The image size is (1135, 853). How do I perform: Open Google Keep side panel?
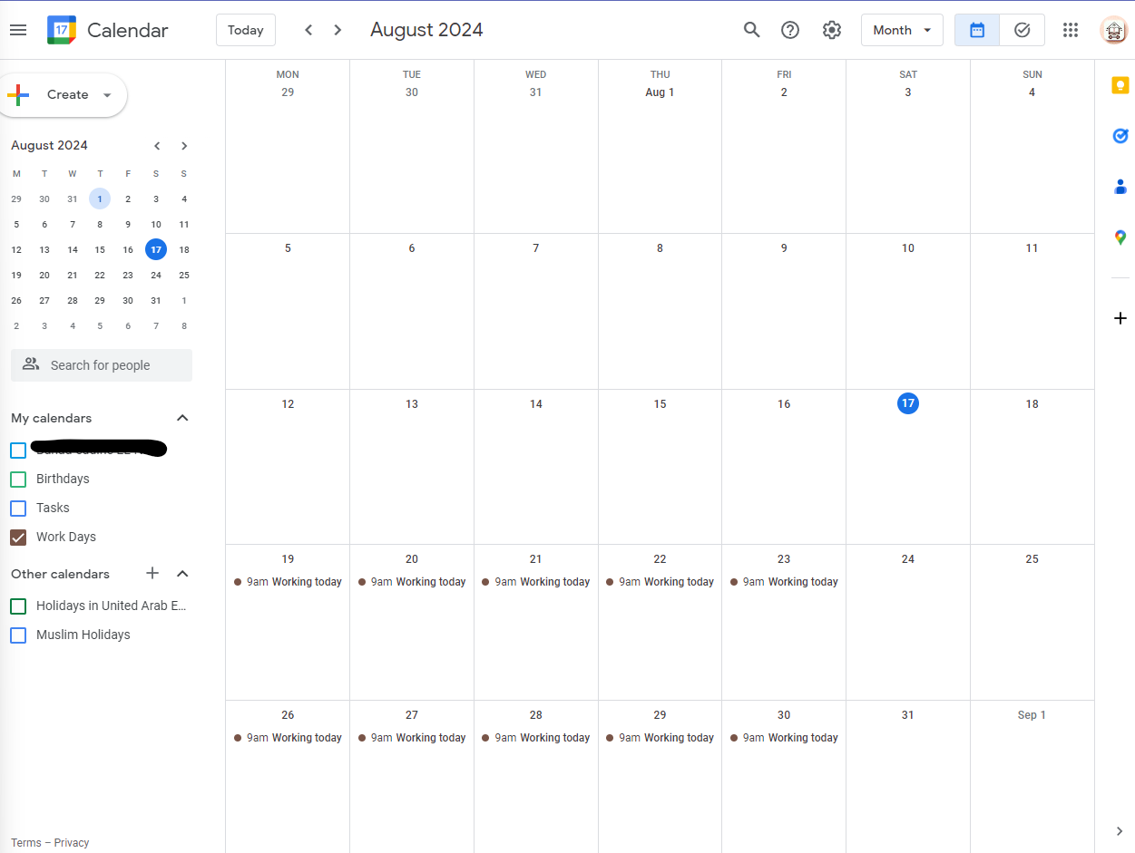pyautogui.click(x=1120, y=86)
